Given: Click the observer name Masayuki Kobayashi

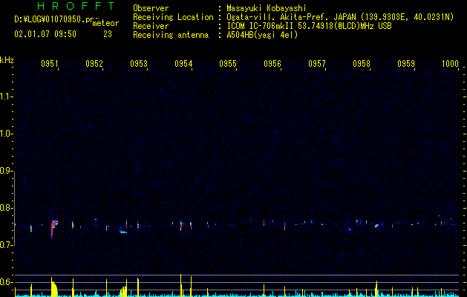Looking at the screenshot, I should click(267, 8).
